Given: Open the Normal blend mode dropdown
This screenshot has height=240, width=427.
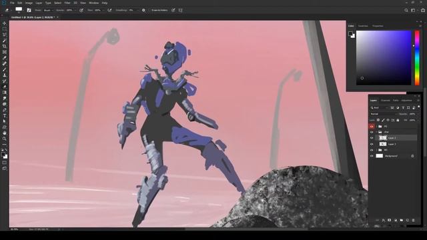Looking at the screenshot, I should pyautogui.click(x=383, y=114).
